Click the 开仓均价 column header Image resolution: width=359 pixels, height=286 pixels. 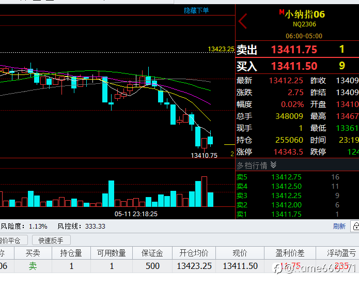pyautogui.click(x=194, y=253)
